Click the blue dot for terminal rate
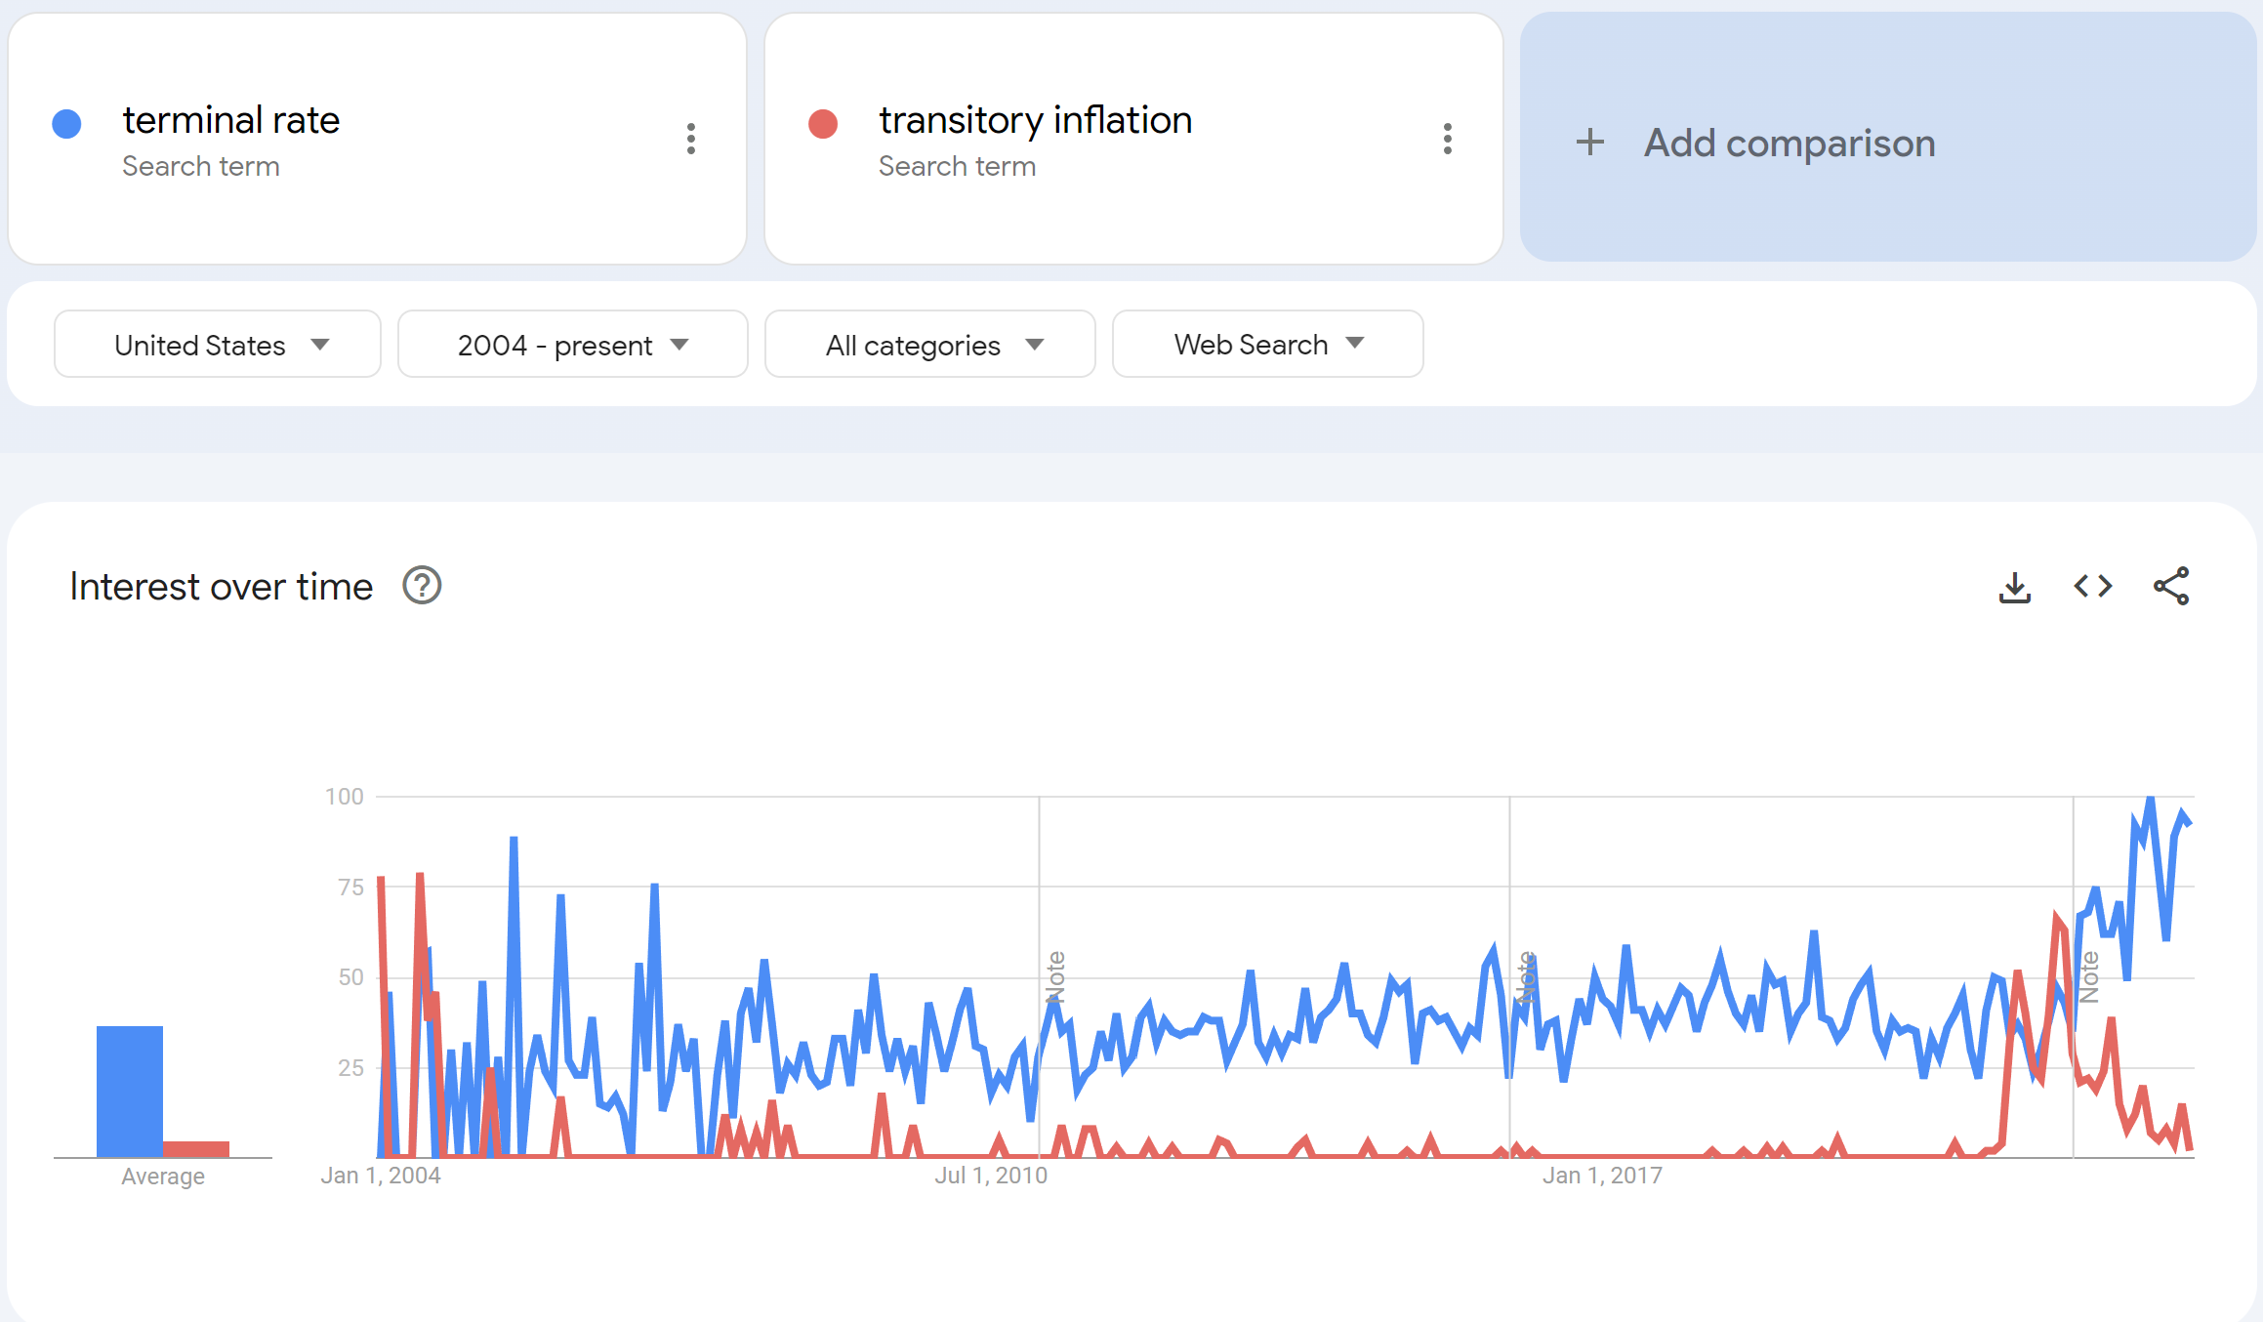This screenshot has height=1322, width=2263. click(66, 122)
